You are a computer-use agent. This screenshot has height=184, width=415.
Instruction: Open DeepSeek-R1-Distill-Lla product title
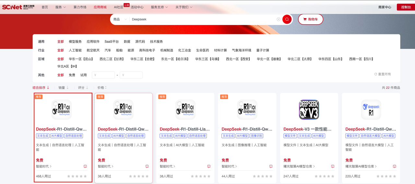185,129
